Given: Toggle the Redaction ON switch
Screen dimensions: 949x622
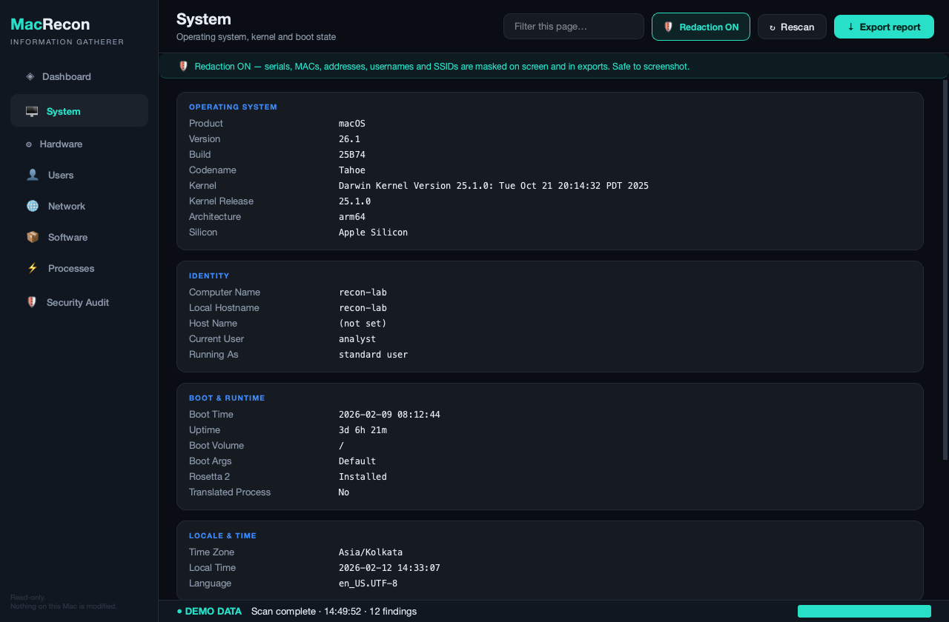Looking at the screenshot, I should 701,27.
